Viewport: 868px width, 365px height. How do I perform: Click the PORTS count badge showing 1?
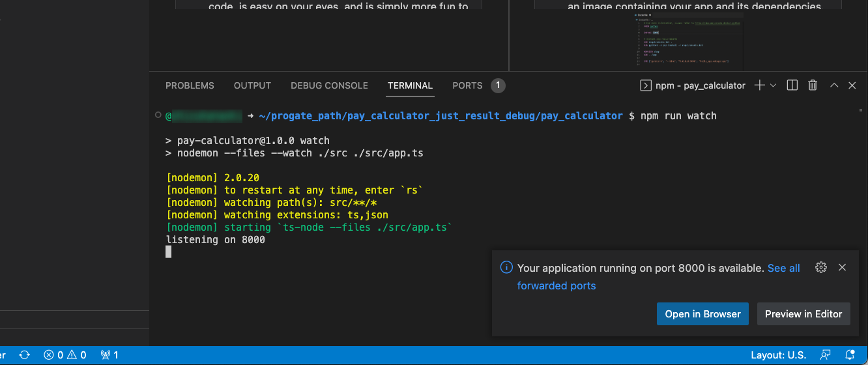(498, 85)
